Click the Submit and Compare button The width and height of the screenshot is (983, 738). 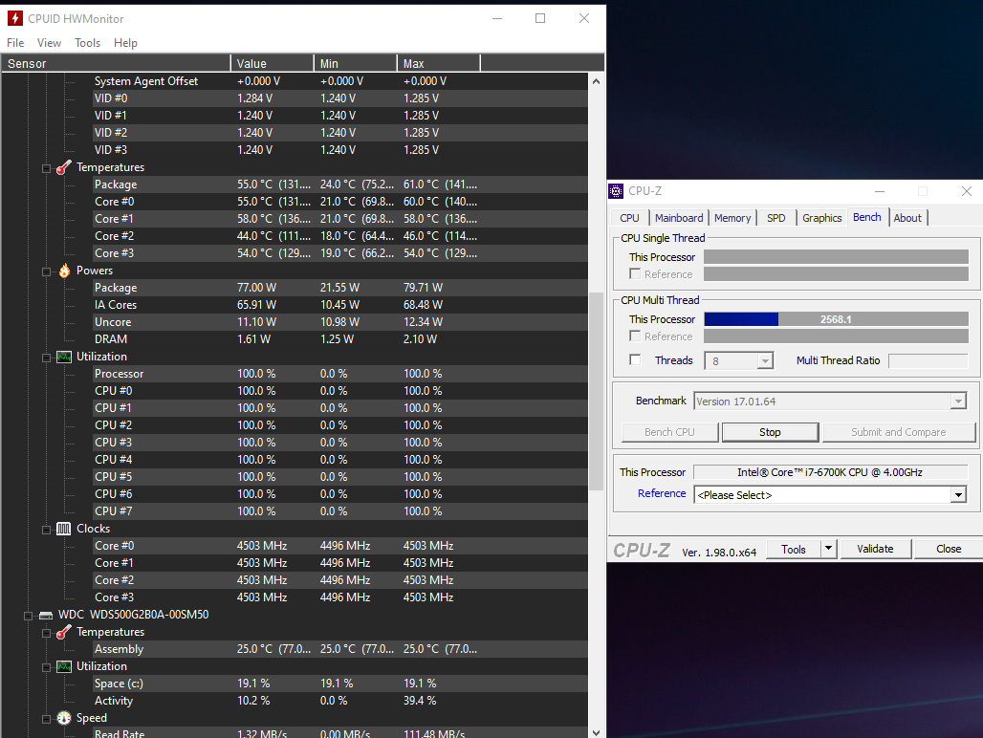898,432
